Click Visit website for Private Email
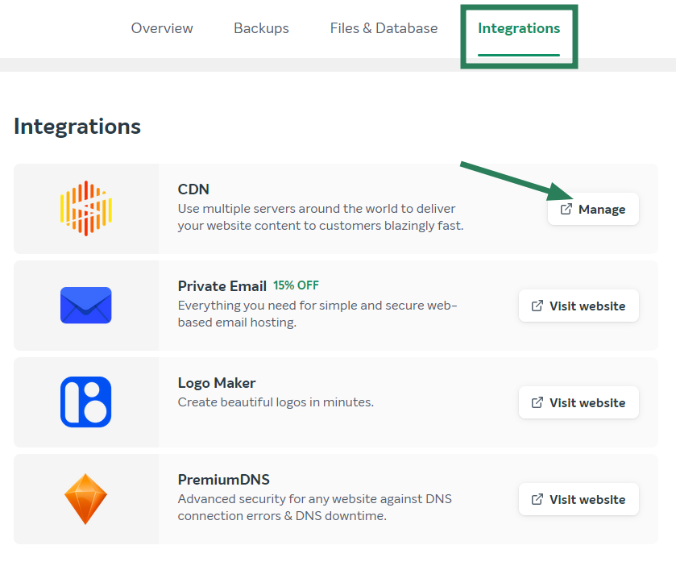The image size is (676, 562). click(x=579, y=306)
